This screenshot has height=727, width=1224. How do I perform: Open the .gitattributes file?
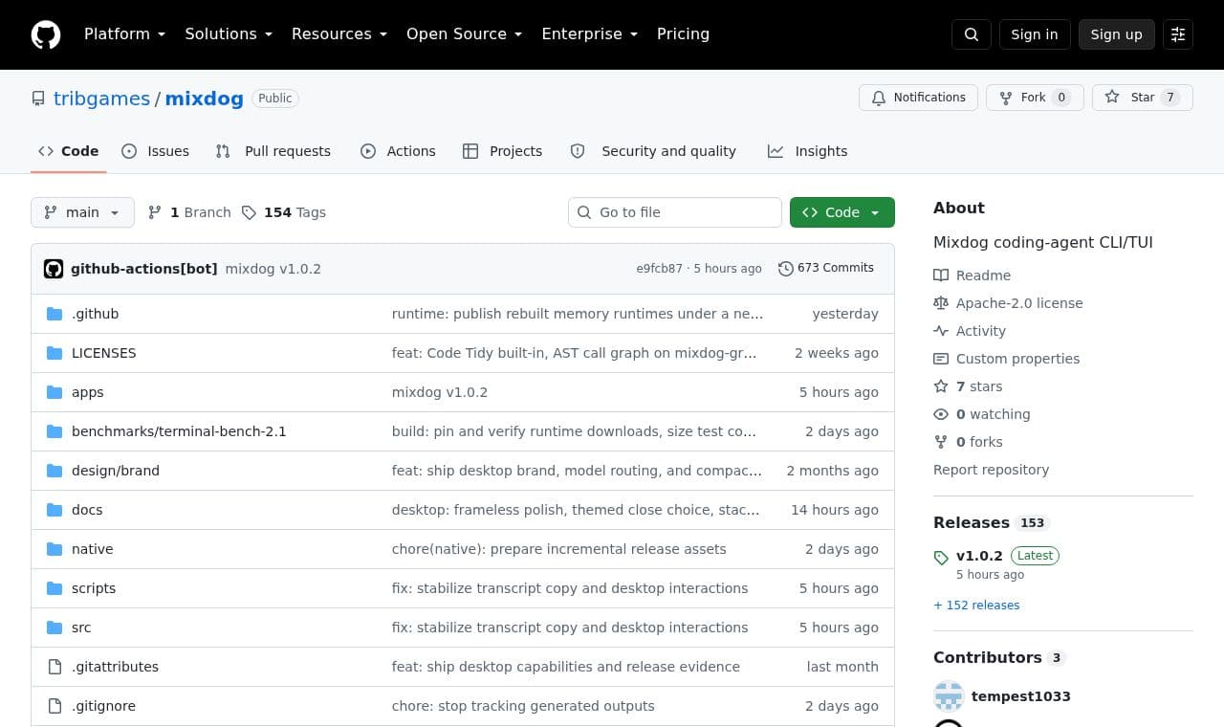coord(115,667)
